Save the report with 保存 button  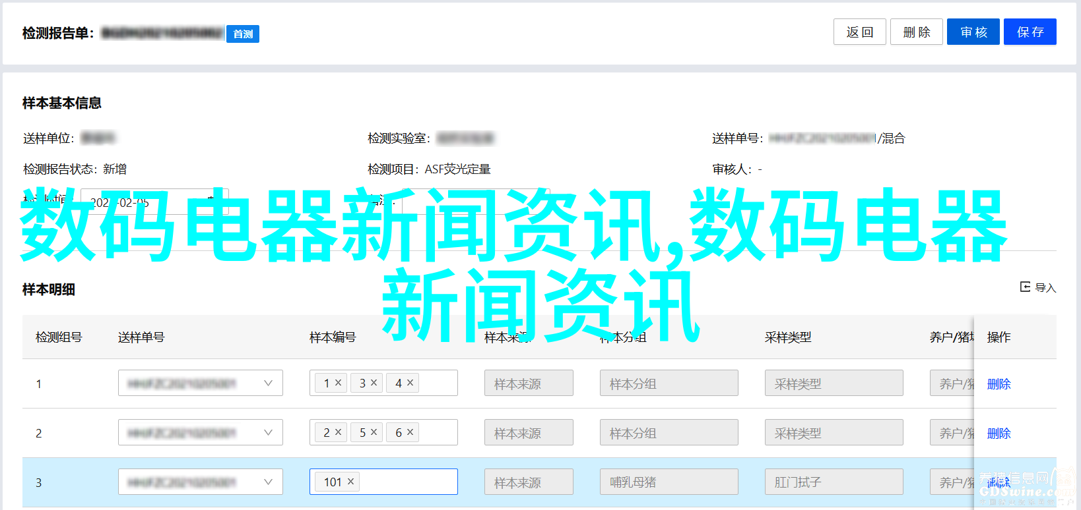click(x=1030, y=32)
